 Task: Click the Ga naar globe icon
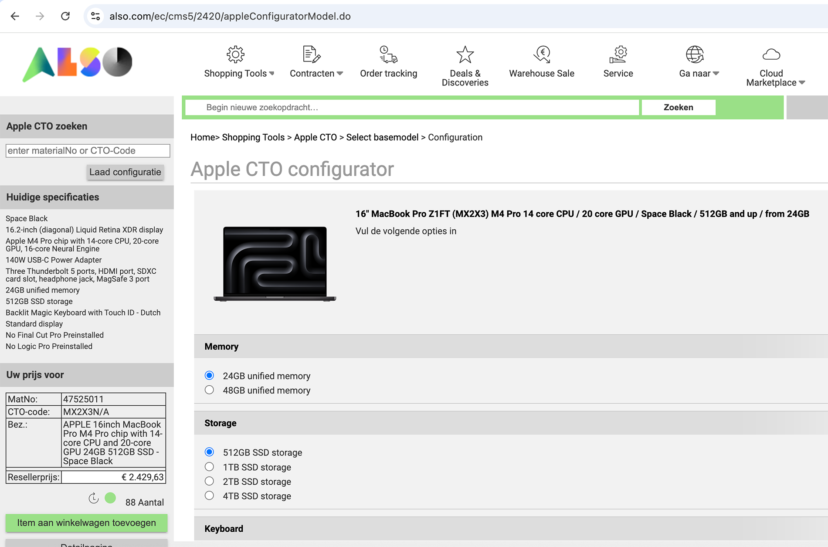695,54
